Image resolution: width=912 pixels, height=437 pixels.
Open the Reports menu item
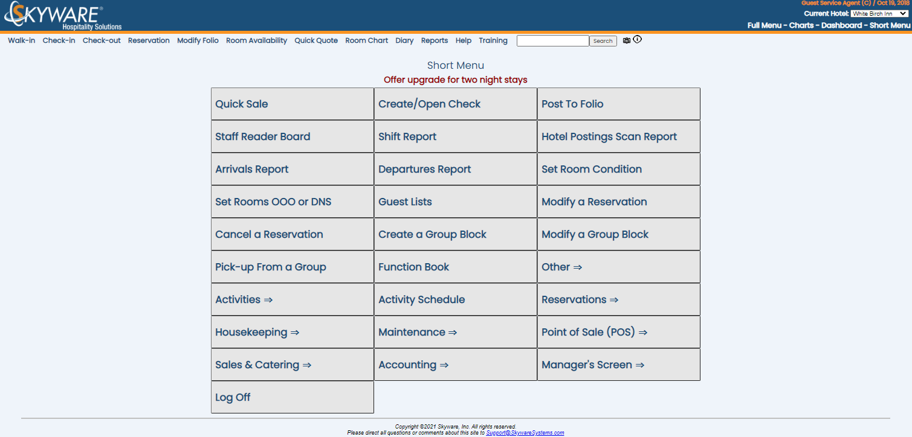(435, 40)
